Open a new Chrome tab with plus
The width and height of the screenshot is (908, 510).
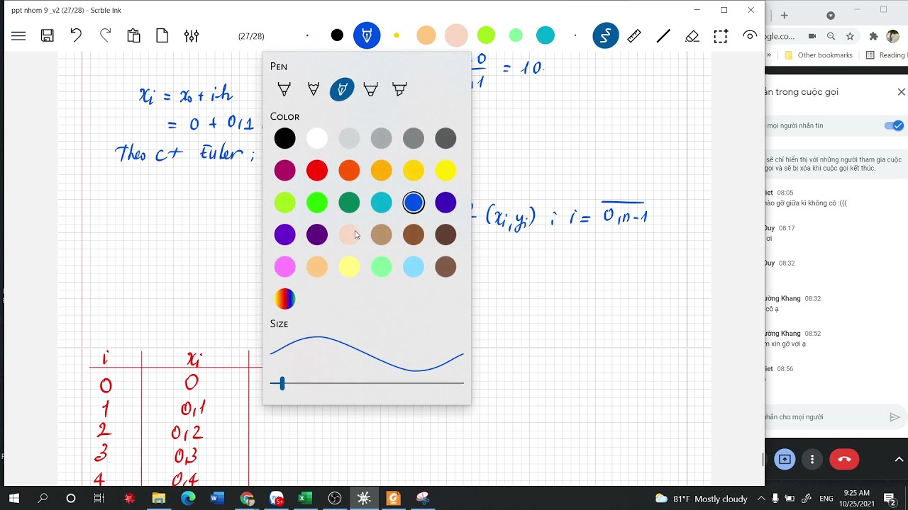(785, 16)
